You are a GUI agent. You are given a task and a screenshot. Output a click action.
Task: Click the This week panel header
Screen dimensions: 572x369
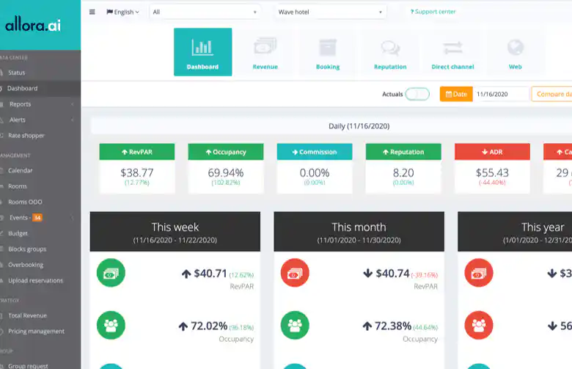coord(175,231)
